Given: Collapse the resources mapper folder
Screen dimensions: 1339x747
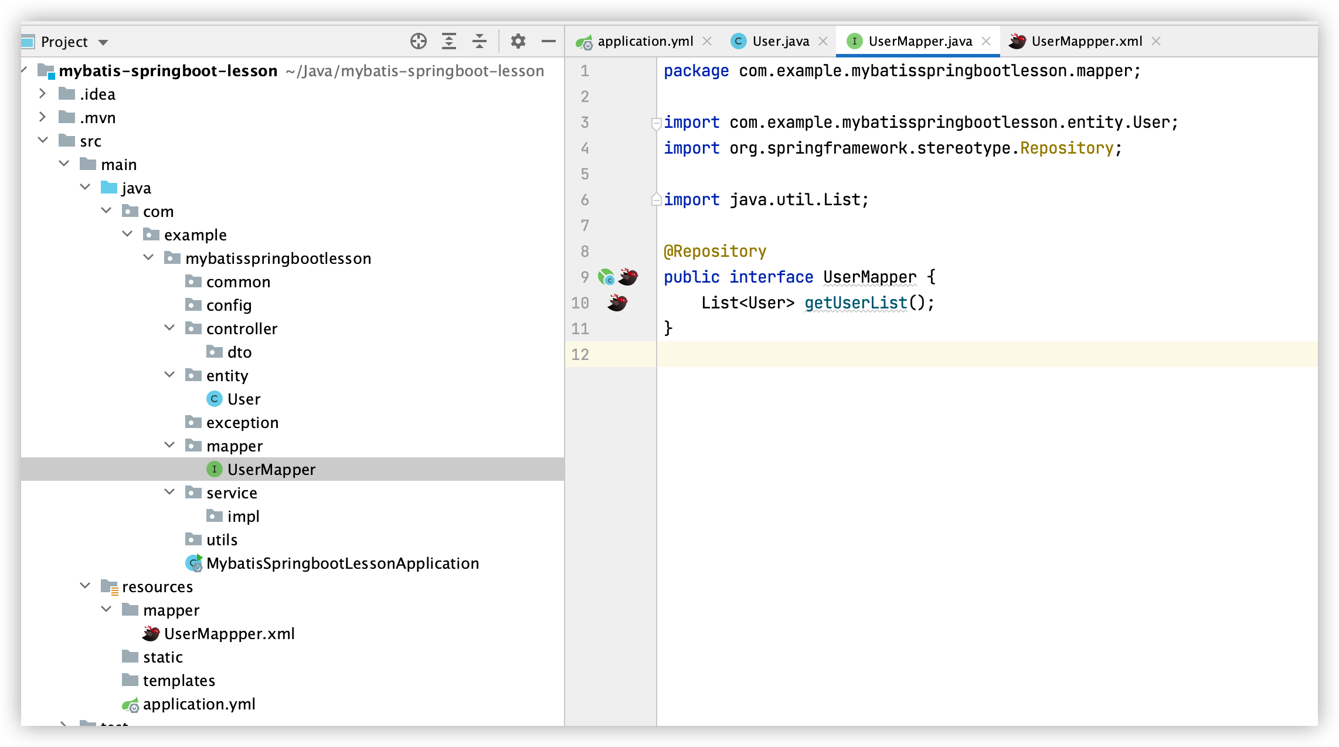Looking at the screenshot, I should pos(106,609).
